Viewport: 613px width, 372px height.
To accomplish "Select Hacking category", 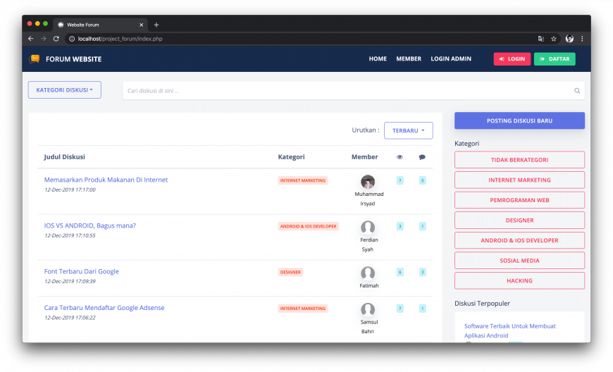I will [519, 280].
